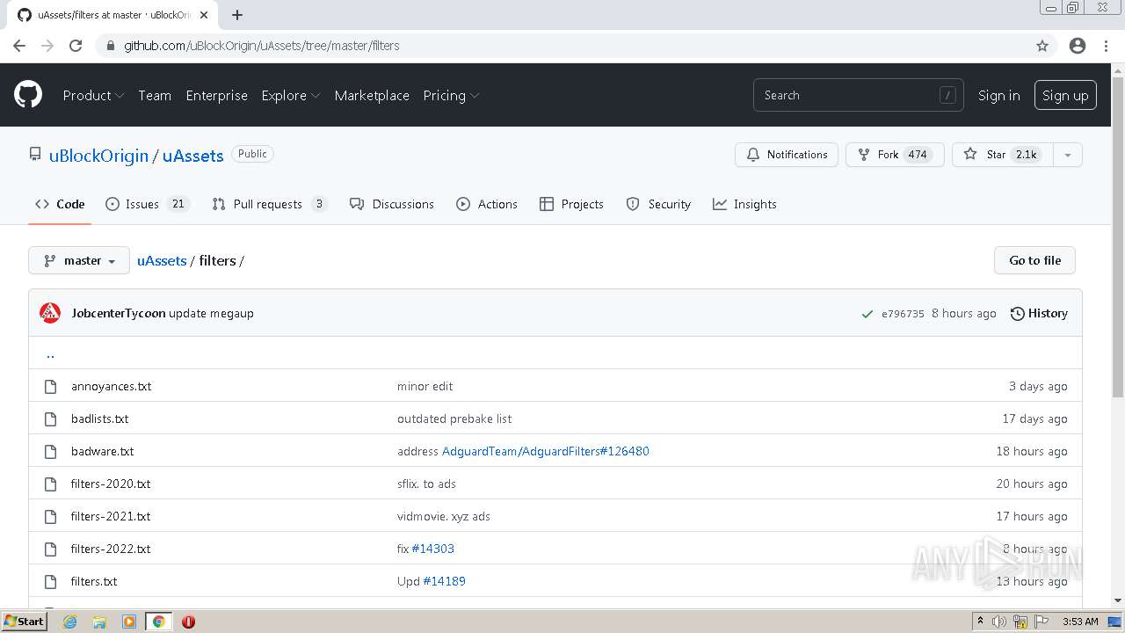This screenshot has height=633, width=1125.
Task: Click file icon beside filters-2020.txt
Action: pyautogui.click(x=50, y=484)
